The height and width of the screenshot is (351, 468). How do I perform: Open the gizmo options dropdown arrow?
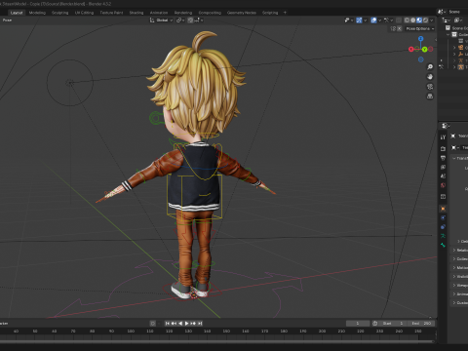coord(366,20)
